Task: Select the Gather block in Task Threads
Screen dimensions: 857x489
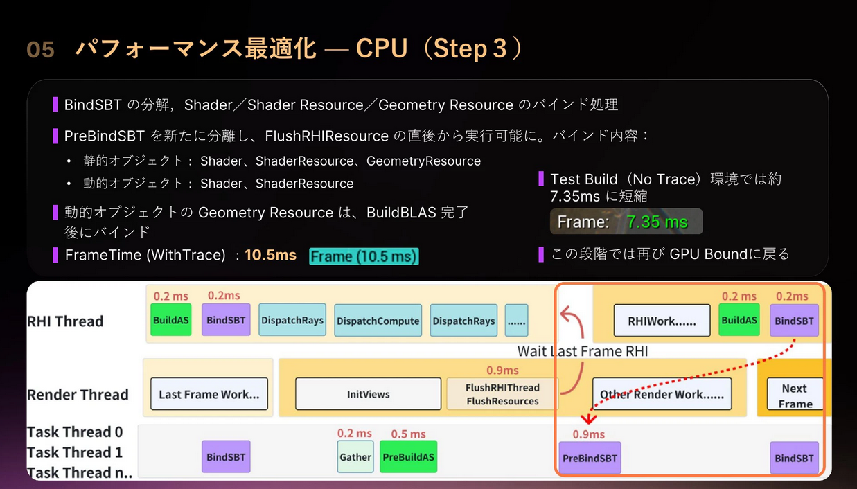Action: point(355,457)
